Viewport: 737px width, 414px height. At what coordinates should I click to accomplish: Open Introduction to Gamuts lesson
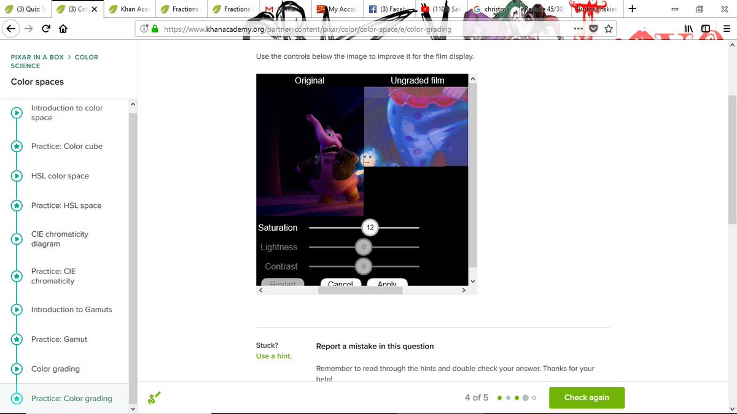pyautogui.click(x=72, y=310)
